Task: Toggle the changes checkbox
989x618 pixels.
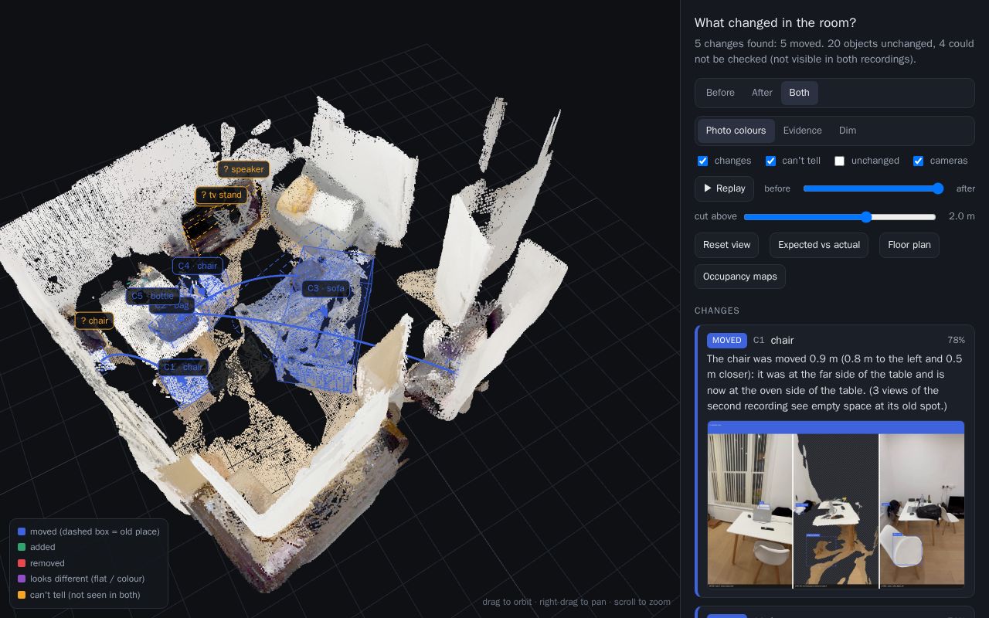Action: pos(702,161)
